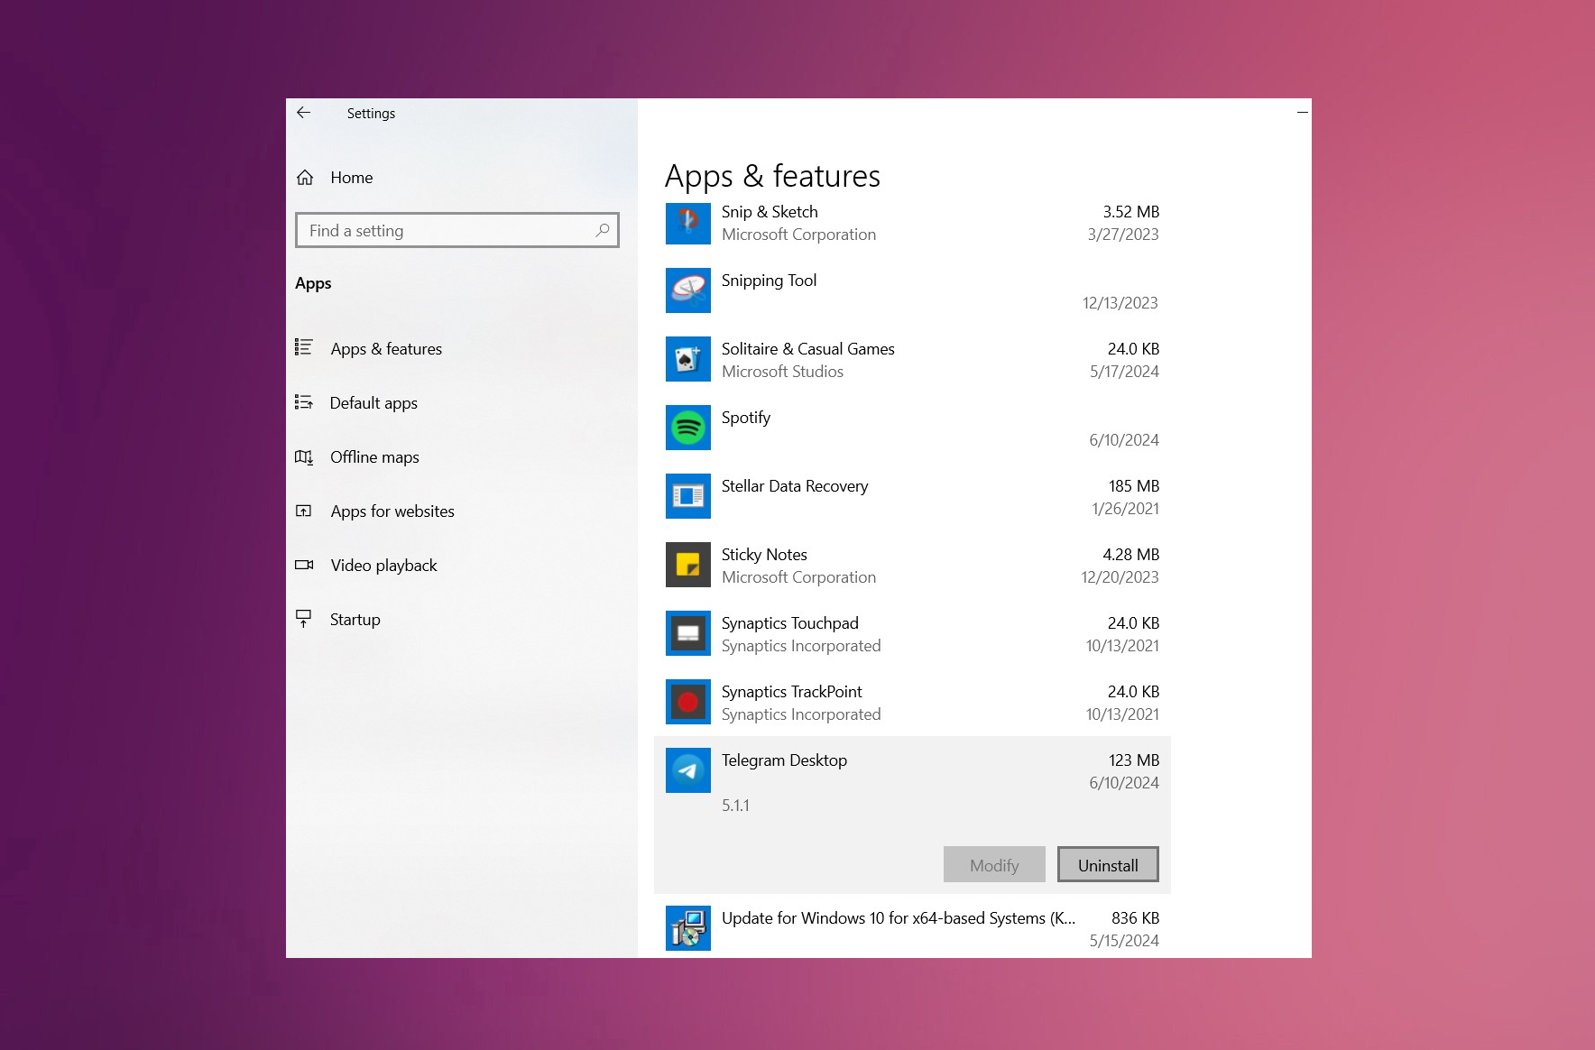Screen dimensions: 1595x1050
Task: Select the Snipping Tool entry
Action: click(912, 291)
